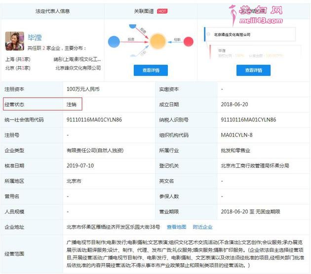Click the 纳税人识别号 value 91110116MA01CYLN86

click(248, 119)
